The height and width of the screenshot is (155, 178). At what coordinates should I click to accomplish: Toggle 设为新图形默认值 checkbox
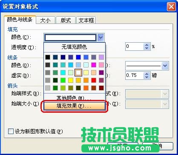coord(11,132)
